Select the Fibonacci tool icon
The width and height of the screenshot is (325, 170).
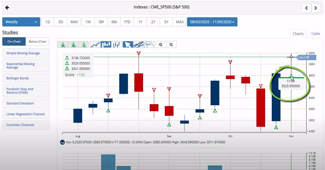[149, 45]
